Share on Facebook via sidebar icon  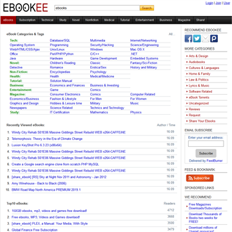point(188,39)
